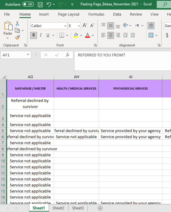
Task: Click the Paste clipboard icon
Action: (8, 26)
